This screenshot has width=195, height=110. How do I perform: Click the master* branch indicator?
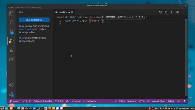(x=15, y=101)
